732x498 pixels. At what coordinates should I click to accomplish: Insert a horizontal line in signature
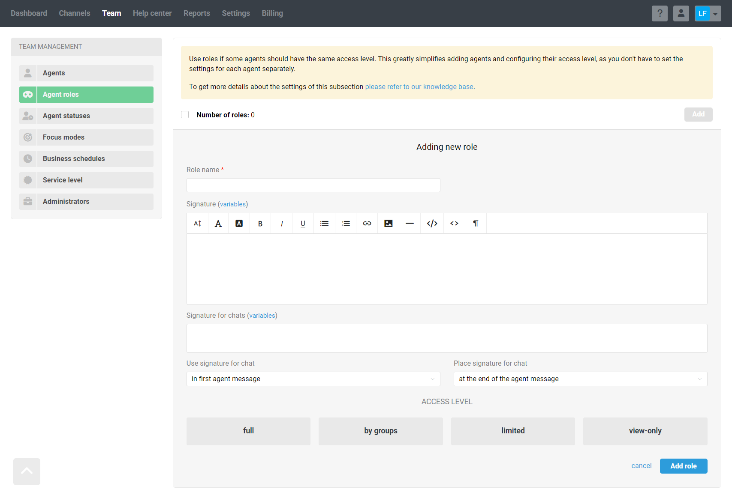(410, 224)
